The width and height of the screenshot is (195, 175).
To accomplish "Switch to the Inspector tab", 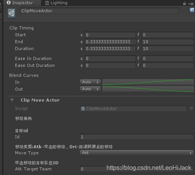I will point(22,3).
